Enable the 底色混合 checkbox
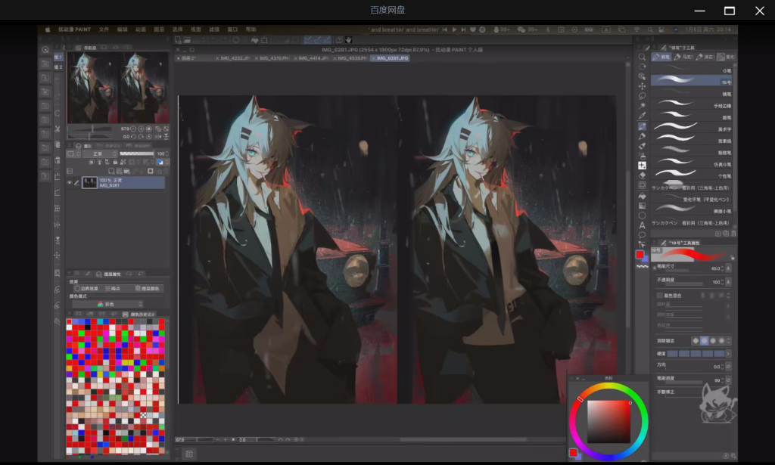This screenshot has width=775, height=465. pos(660,296)
